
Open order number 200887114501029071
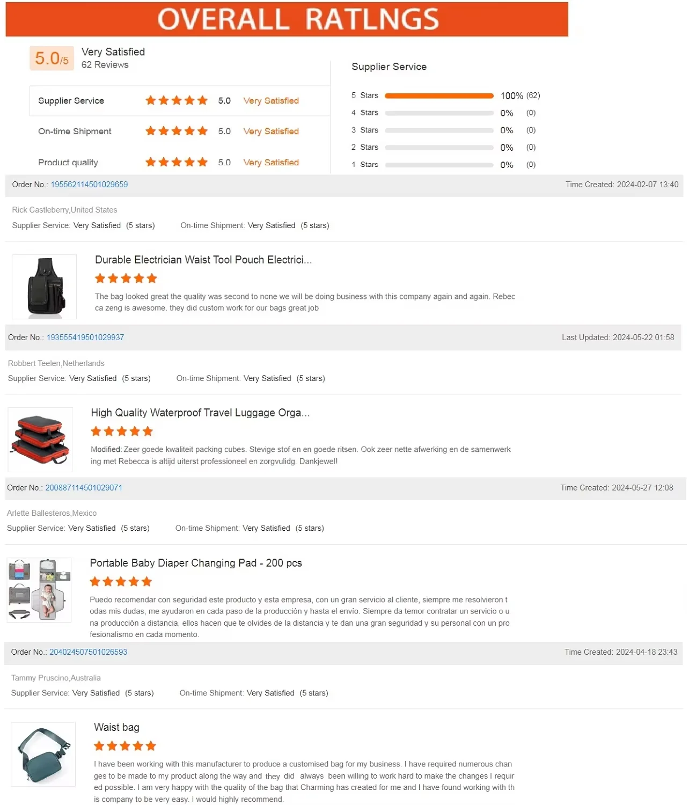point(84,488)
